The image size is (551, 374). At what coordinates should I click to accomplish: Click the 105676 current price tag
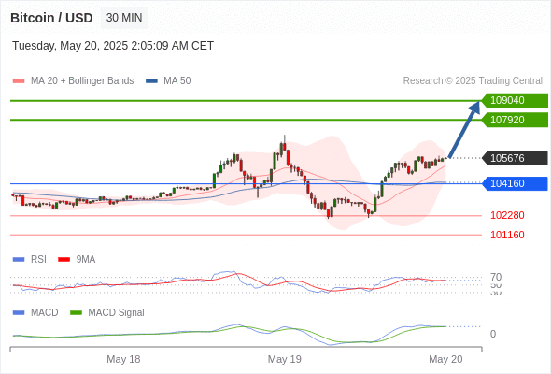[515, 158]
